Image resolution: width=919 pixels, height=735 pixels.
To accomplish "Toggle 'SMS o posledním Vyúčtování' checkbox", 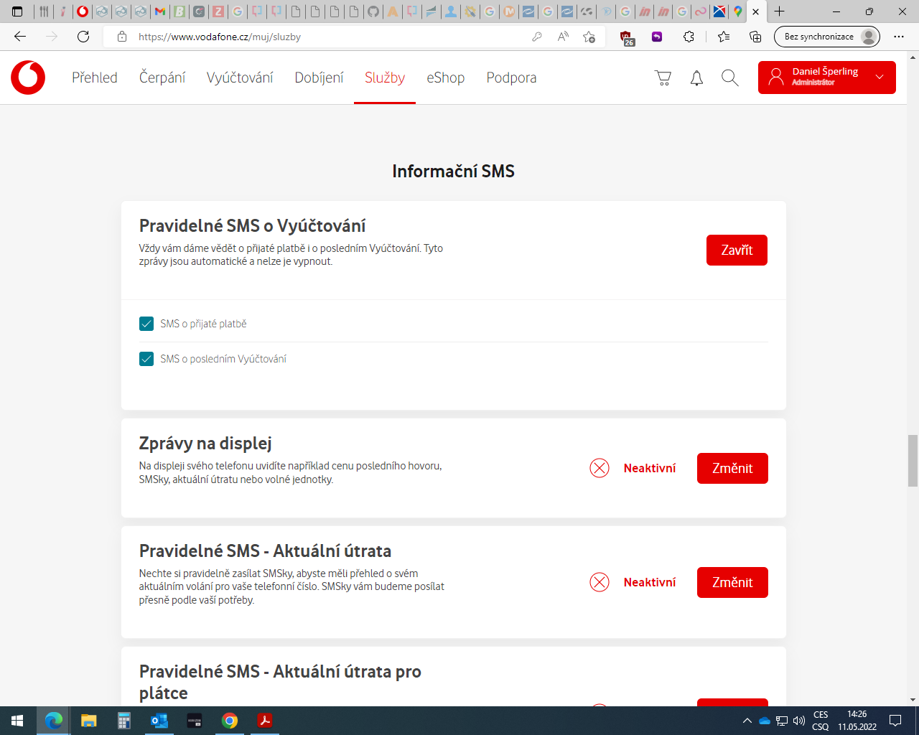I will (146, 359).
